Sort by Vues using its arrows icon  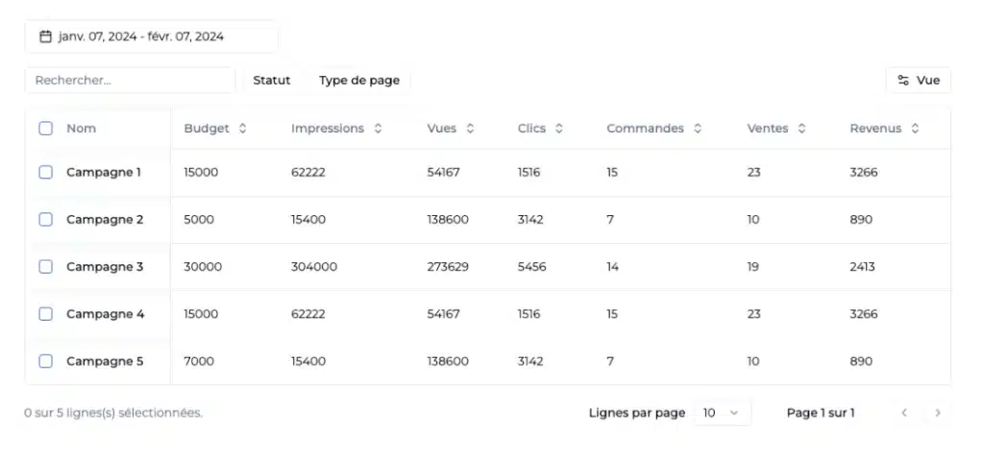point(469,129)
